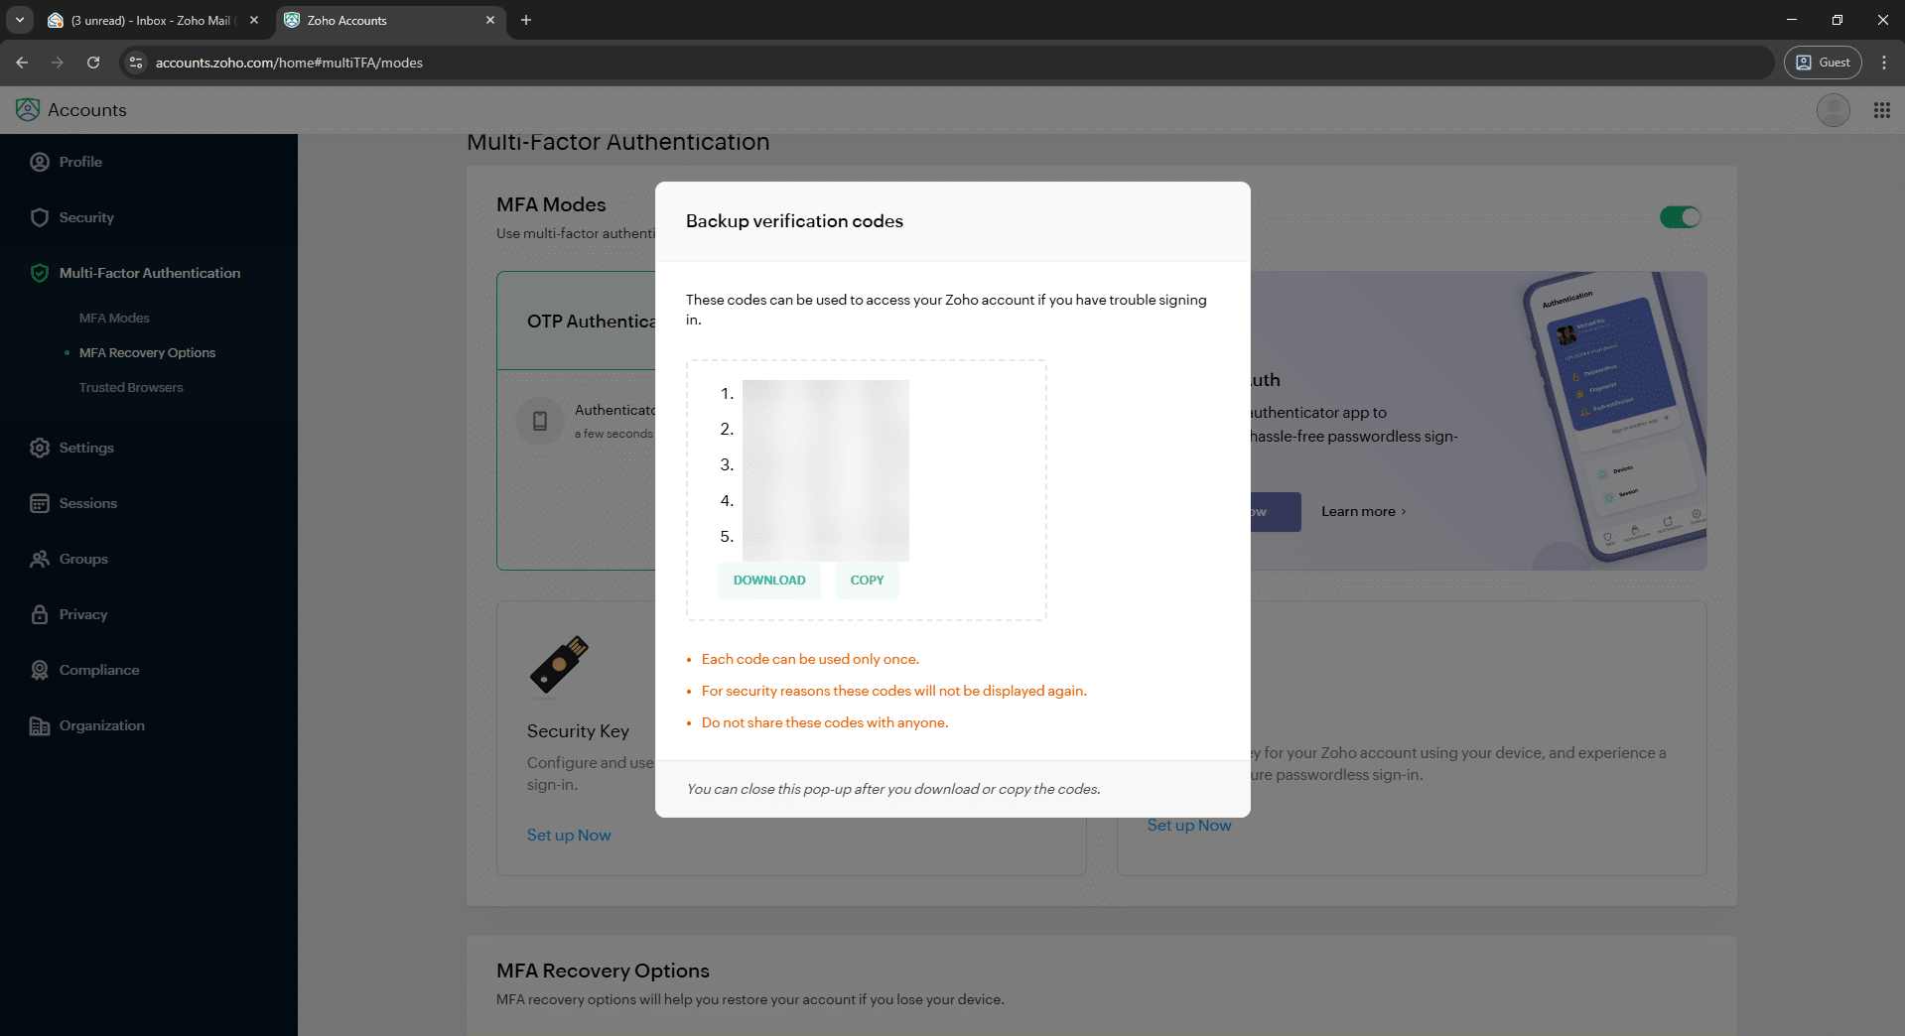Open Security section shield icon

tap(40, 217)
